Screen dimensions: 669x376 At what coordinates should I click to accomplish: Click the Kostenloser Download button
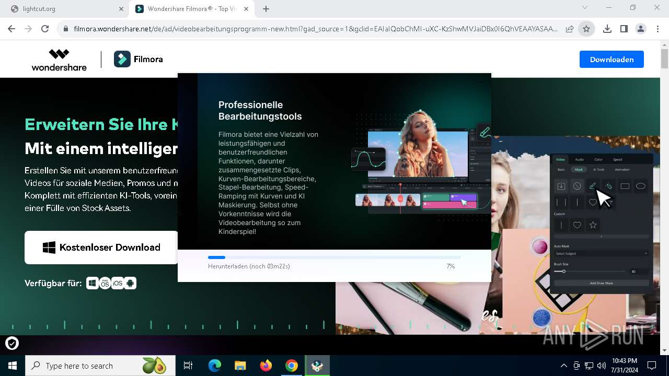(101, 248)
